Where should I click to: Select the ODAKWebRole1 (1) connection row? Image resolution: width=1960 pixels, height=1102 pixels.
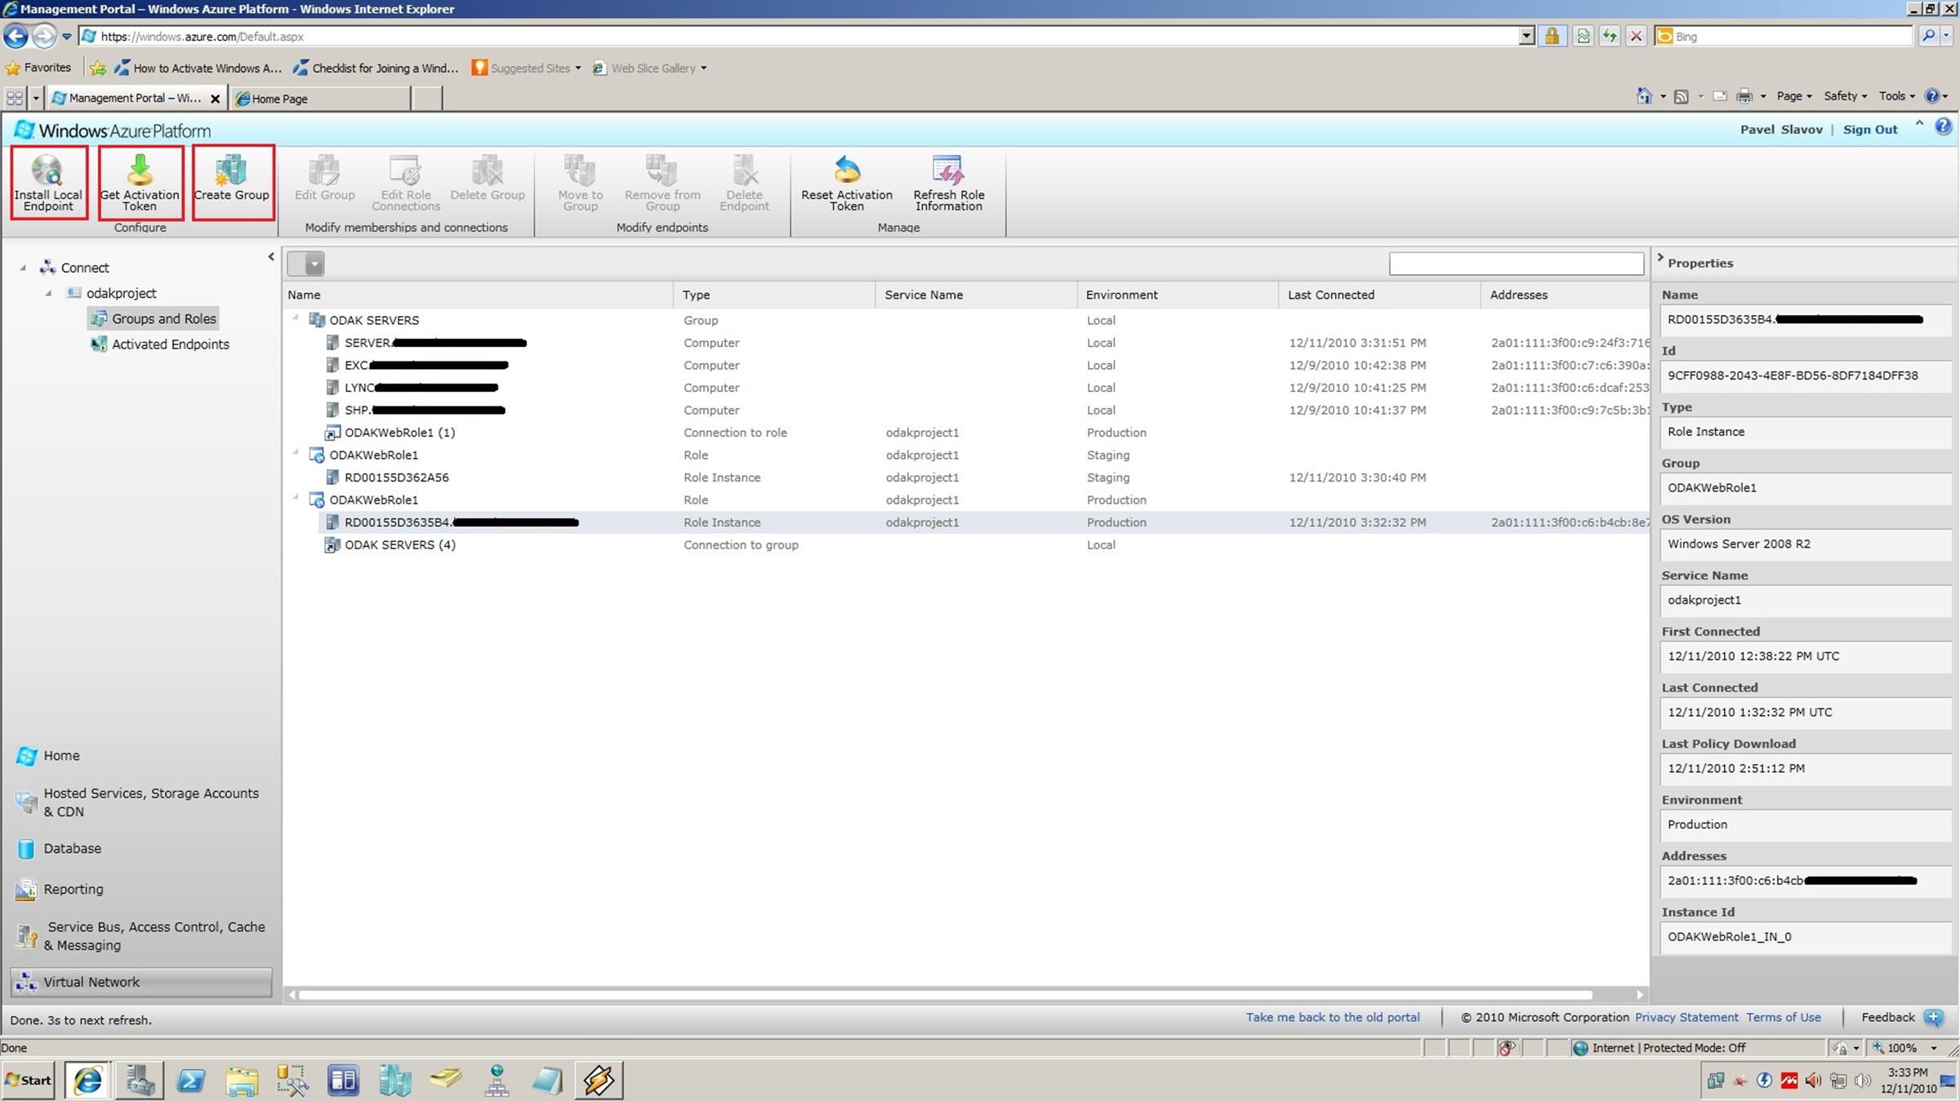click(965, 433)
